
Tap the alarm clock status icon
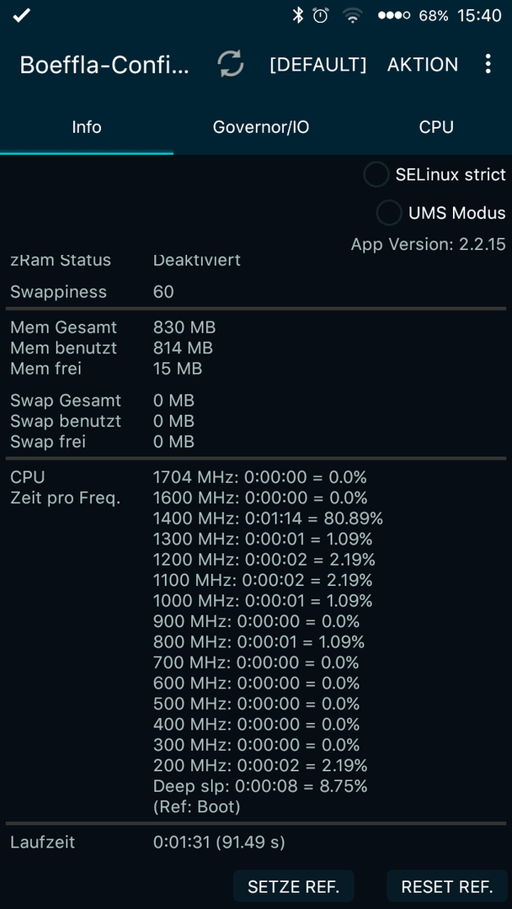coord(321,16)
